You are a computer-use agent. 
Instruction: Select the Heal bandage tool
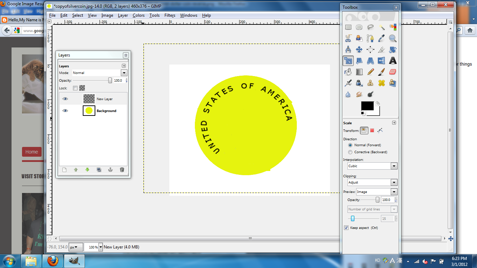(382, 83)
